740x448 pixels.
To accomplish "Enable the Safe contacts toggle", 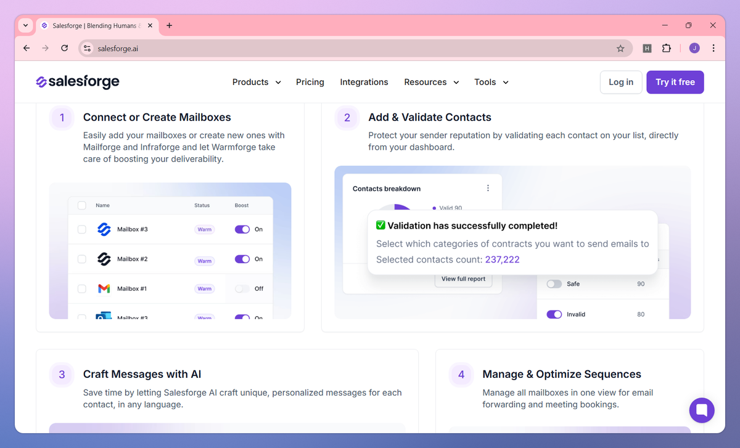I will click(x=554, y=284).
